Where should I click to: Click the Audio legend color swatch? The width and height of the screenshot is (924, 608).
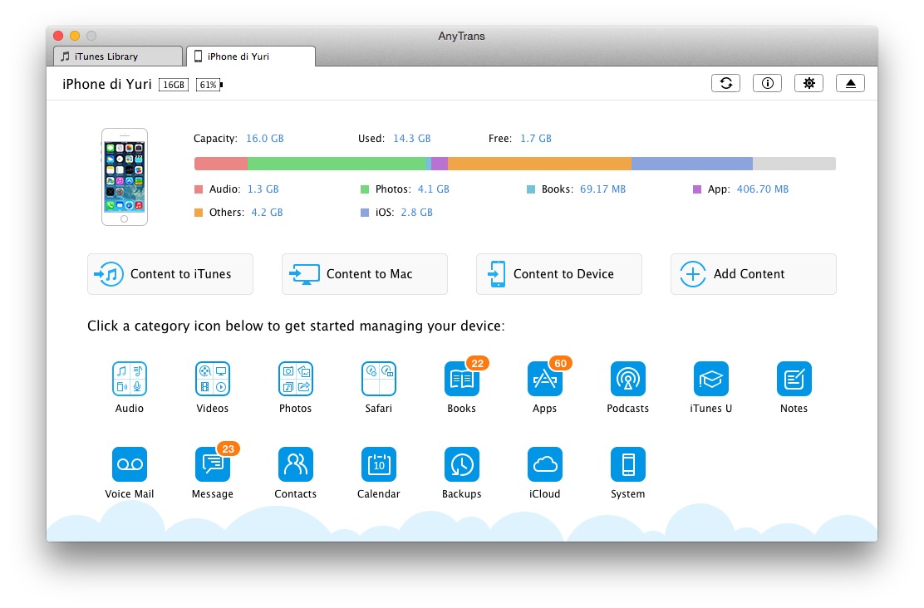click(x=199, y=189)
